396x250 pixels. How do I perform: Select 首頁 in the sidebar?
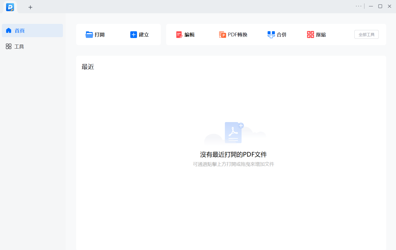tap(32, 31)
